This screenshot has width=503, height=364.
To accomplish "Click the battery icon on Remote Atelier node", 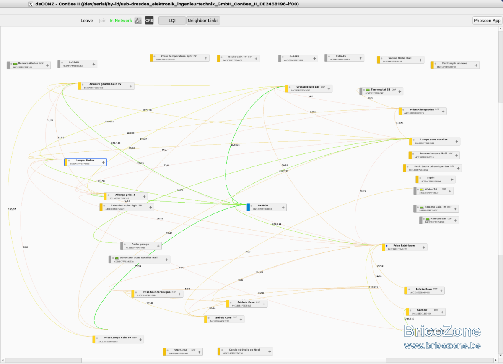I will 15,63.
